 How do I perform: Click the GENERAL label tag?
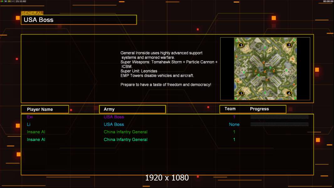(32, 13)
